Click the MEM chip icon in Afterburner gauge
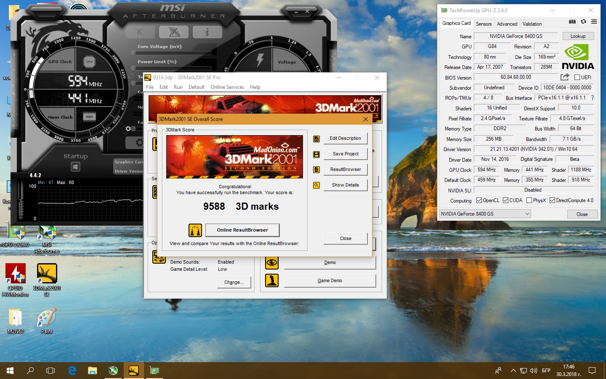 [89, 117]
